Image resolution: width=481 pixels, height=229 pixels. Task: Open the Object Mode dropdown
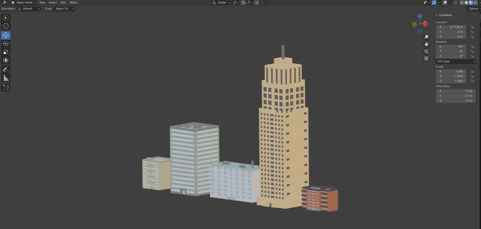[x=24, y=2]
